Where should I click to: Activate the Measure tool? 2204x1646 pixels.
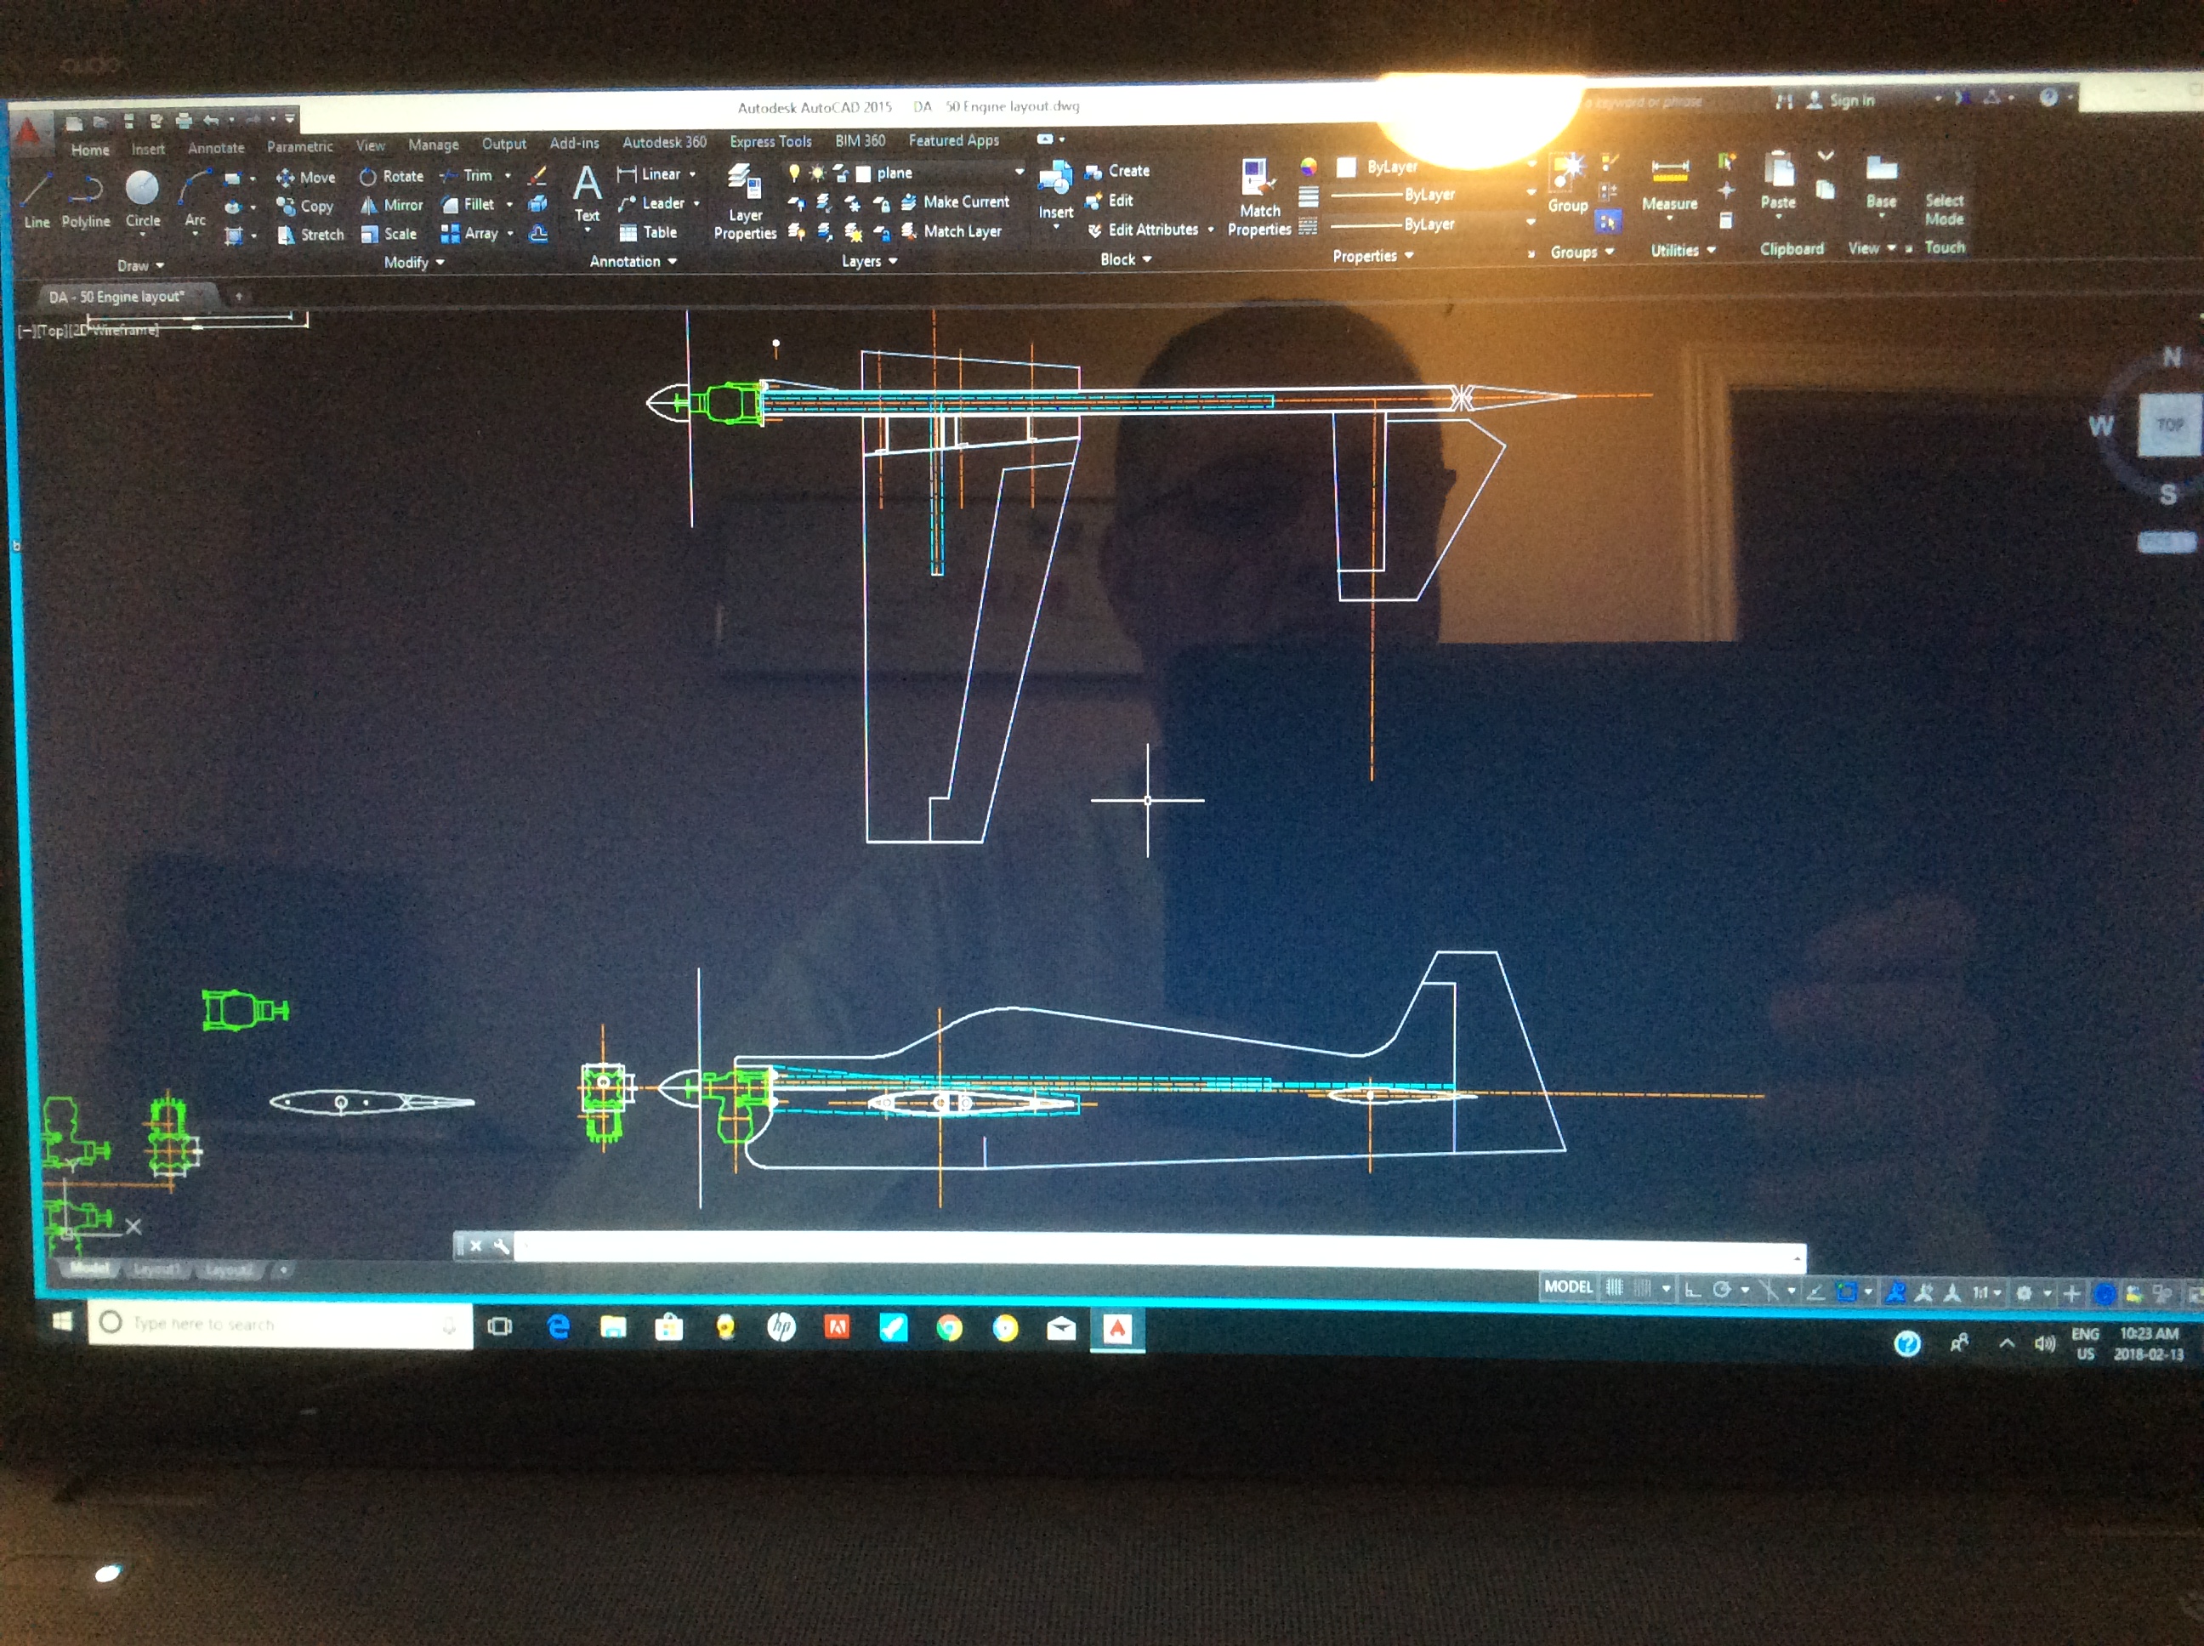click(1669, 172)
